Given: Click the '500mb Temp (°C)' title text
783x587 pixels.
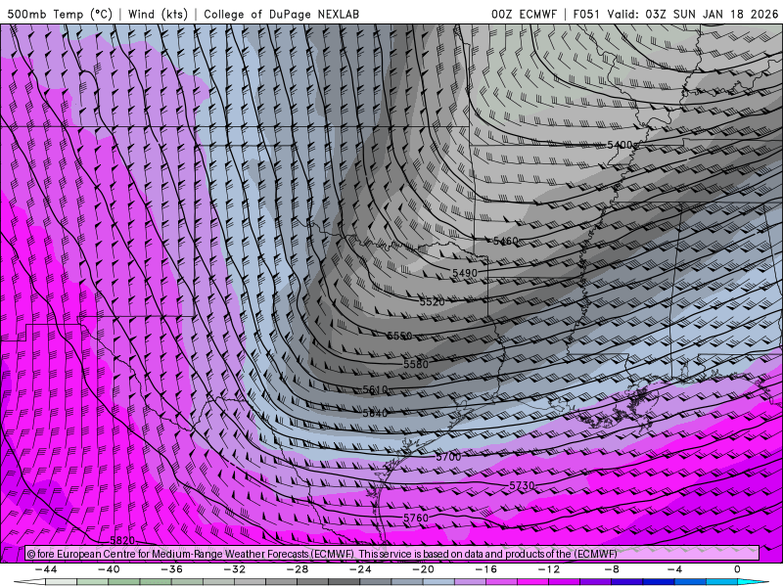Looking at the screenshot, I should click(x=60, y=14).
